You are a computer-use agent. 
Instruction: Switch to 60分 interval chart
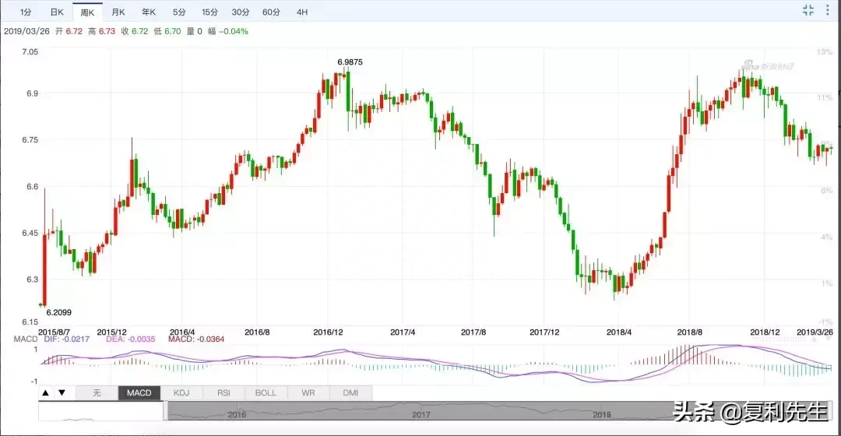coord(271,12)
